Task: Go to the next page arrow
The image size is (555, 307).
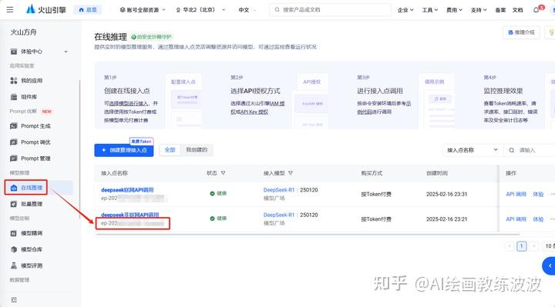Action: pos(533,246)
